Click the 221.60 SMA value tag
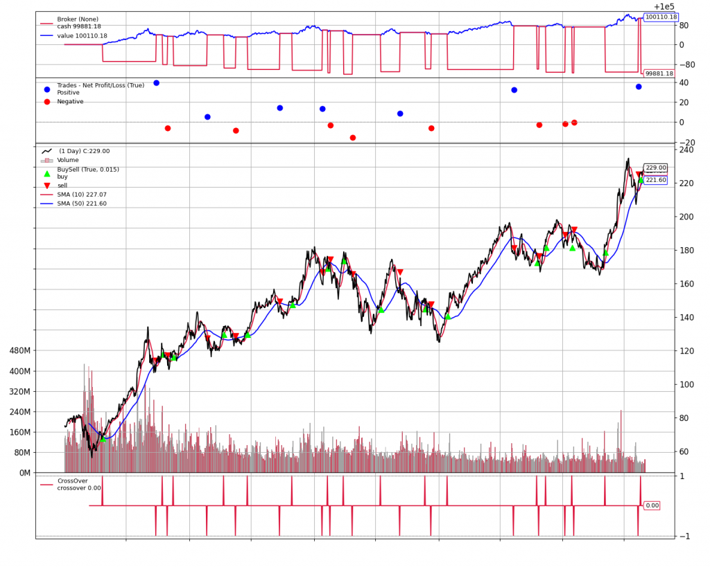This screenshot has width=710, height=567. click(x=656, y=180)
